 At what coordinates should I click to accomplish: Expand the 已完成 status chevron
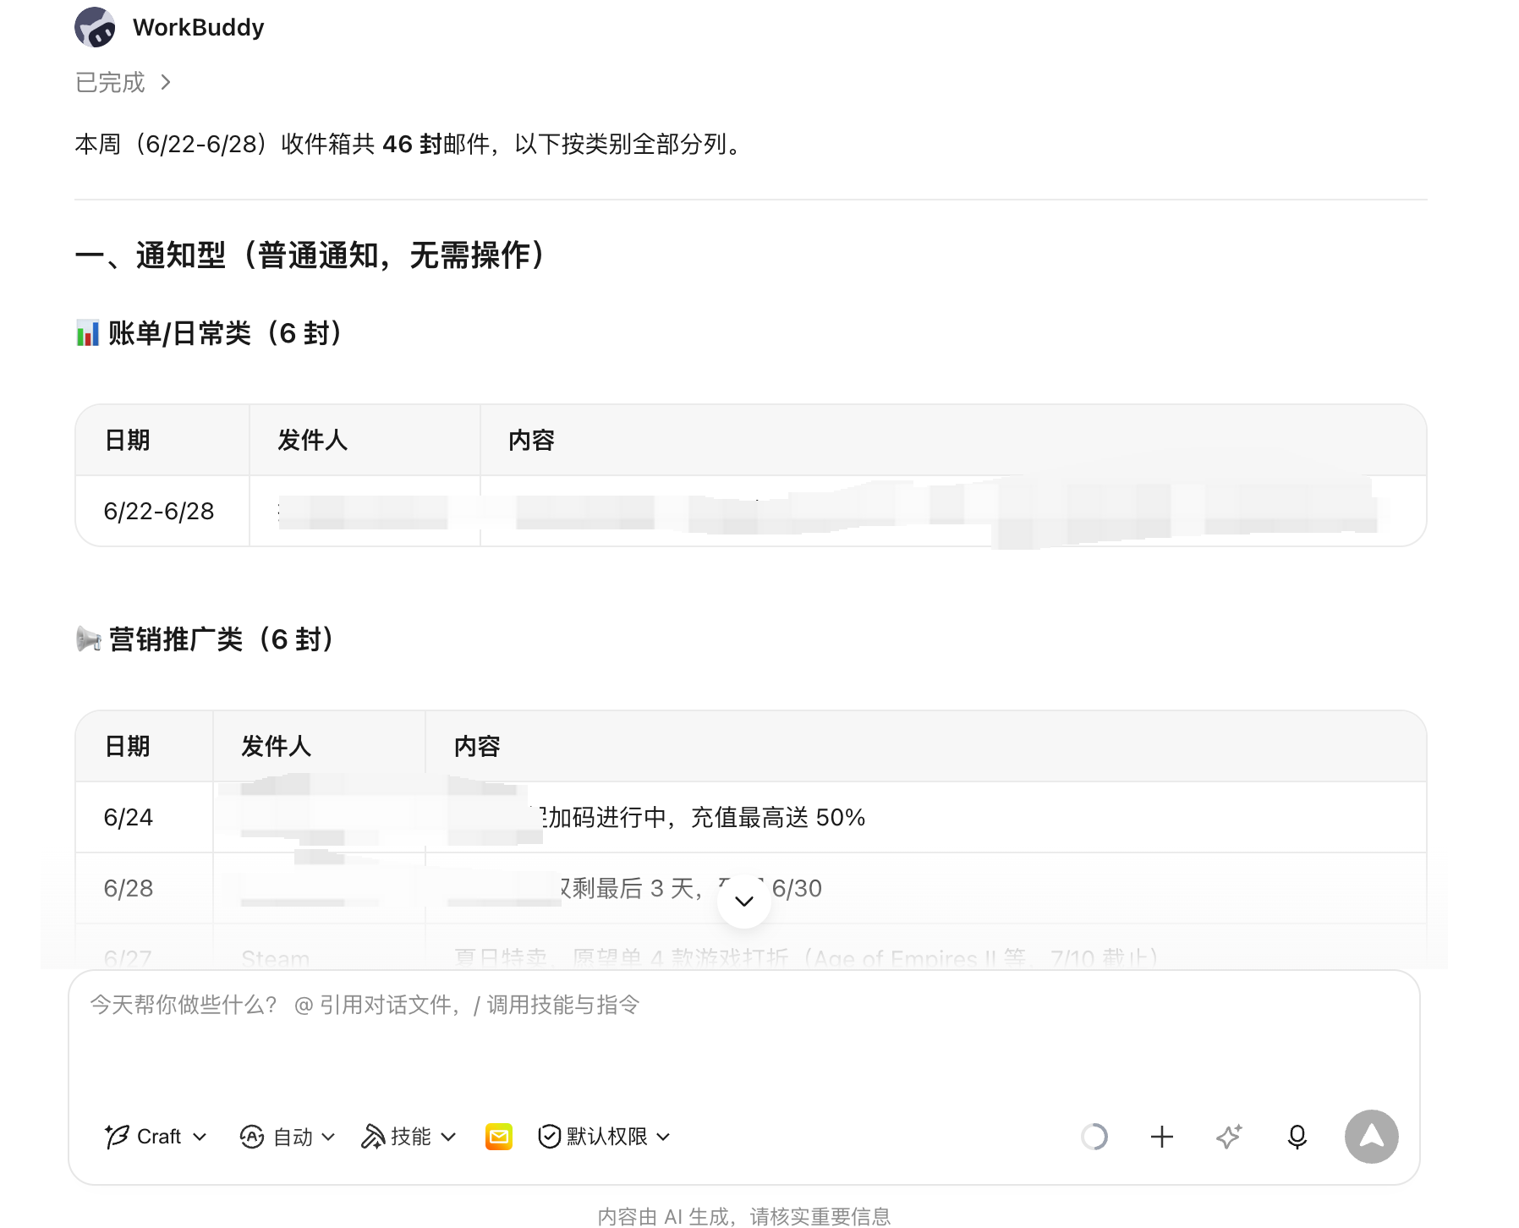166,82
